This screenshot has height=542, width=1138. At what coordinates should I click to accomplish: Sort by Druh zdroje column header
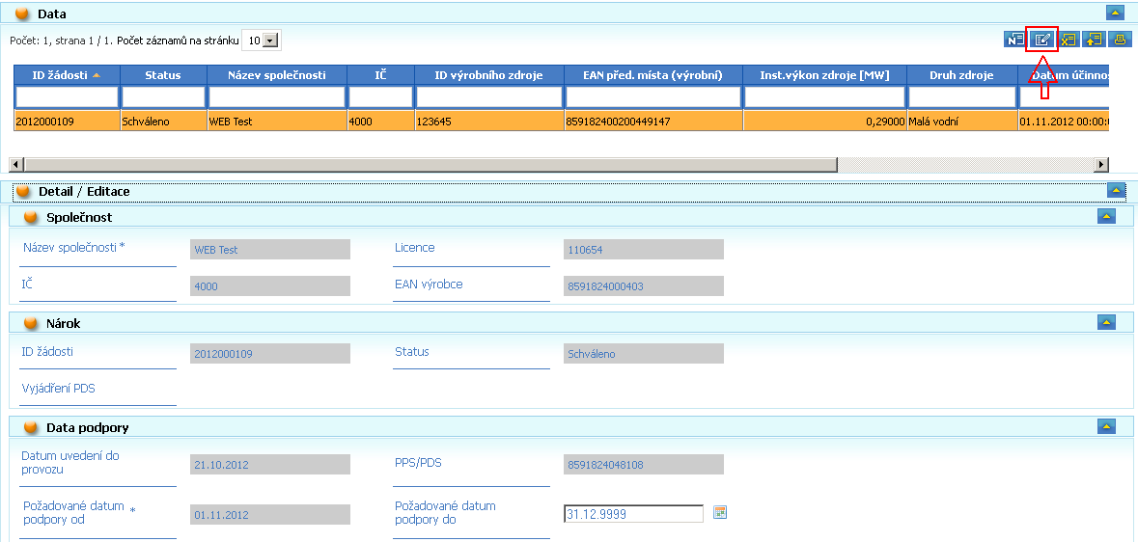tap(961, 74)
